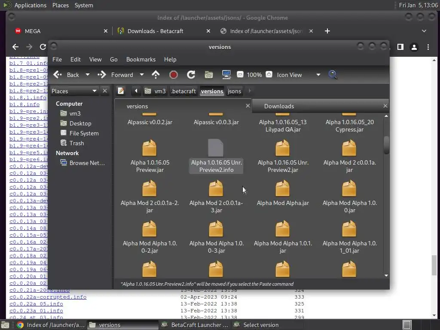
Task: Open the Bookmarks menu
Action: [x=141, y=59]
